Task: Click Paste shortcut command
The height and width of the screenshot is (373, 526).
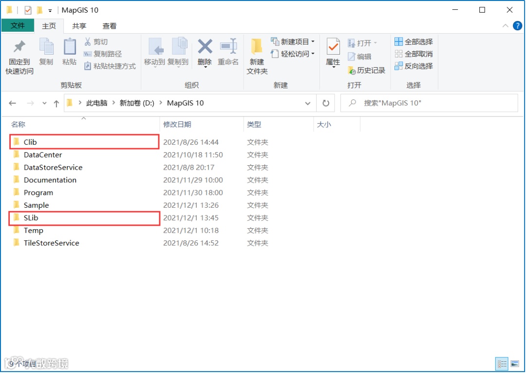Action: point(110,66)
